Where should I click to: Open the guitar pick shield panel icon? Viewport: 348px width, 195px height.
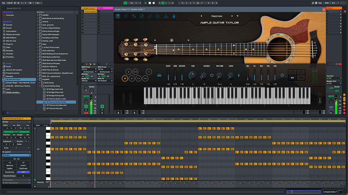(126, 16)
